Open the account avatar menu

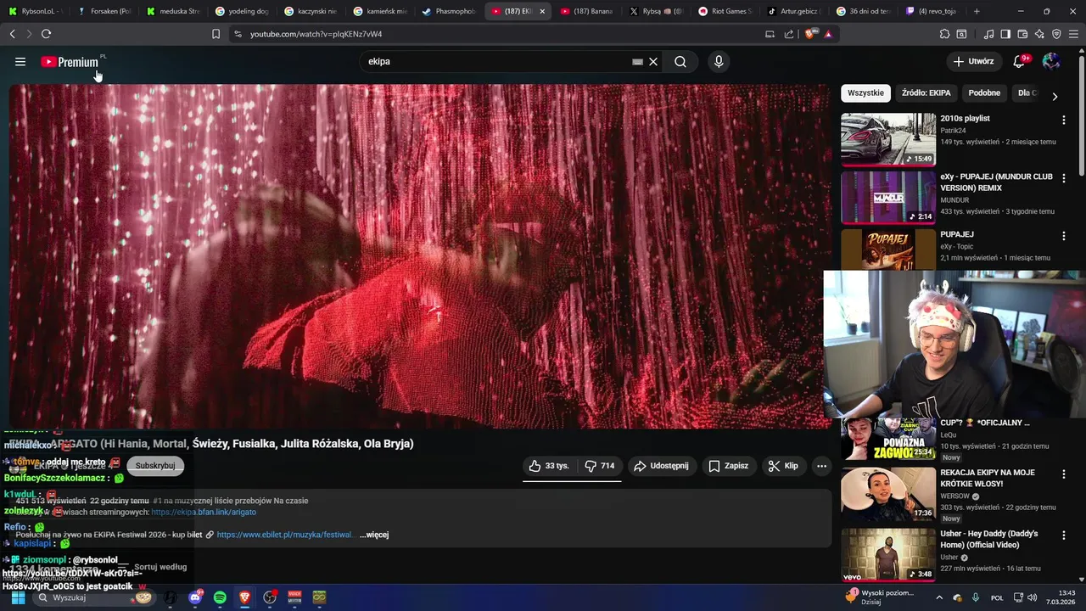coord(1051,61)
